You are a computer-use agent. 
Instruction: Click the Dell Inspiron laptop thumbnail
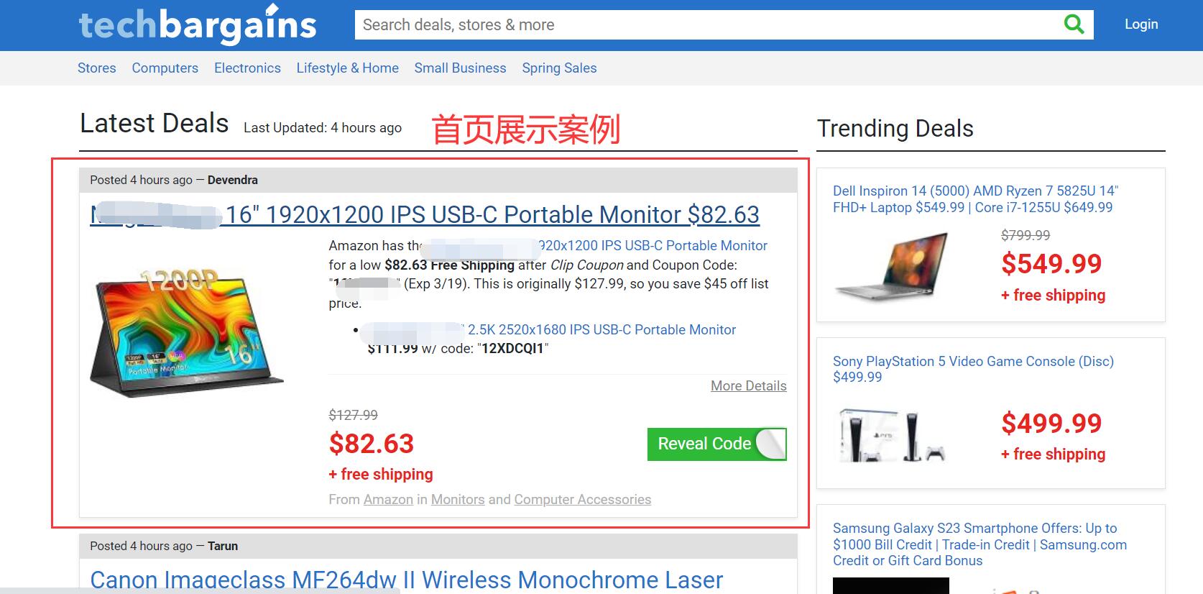coord(891,266)
